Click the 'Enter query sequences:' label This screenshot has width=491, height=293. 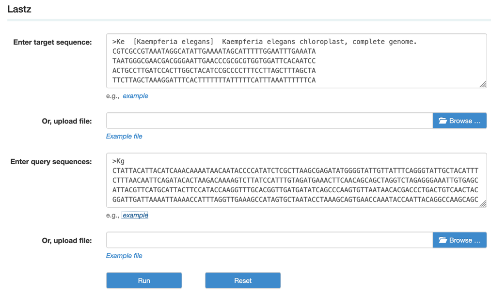(51, 162)
